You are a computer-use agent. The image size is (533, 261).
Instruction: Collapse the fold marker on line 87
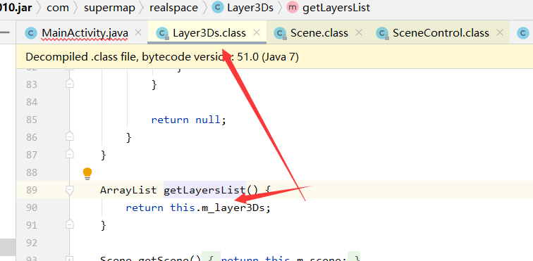(70, 154)
